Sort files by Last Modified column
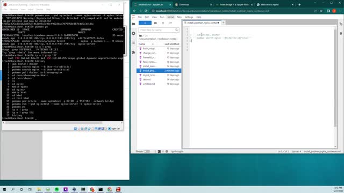The width and height of the screenshot is (344, 193). coord(172,44)
